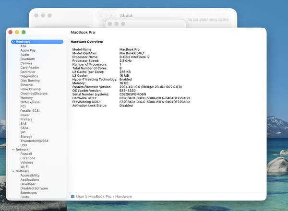Click the Serial Number value

click(132, 95)
